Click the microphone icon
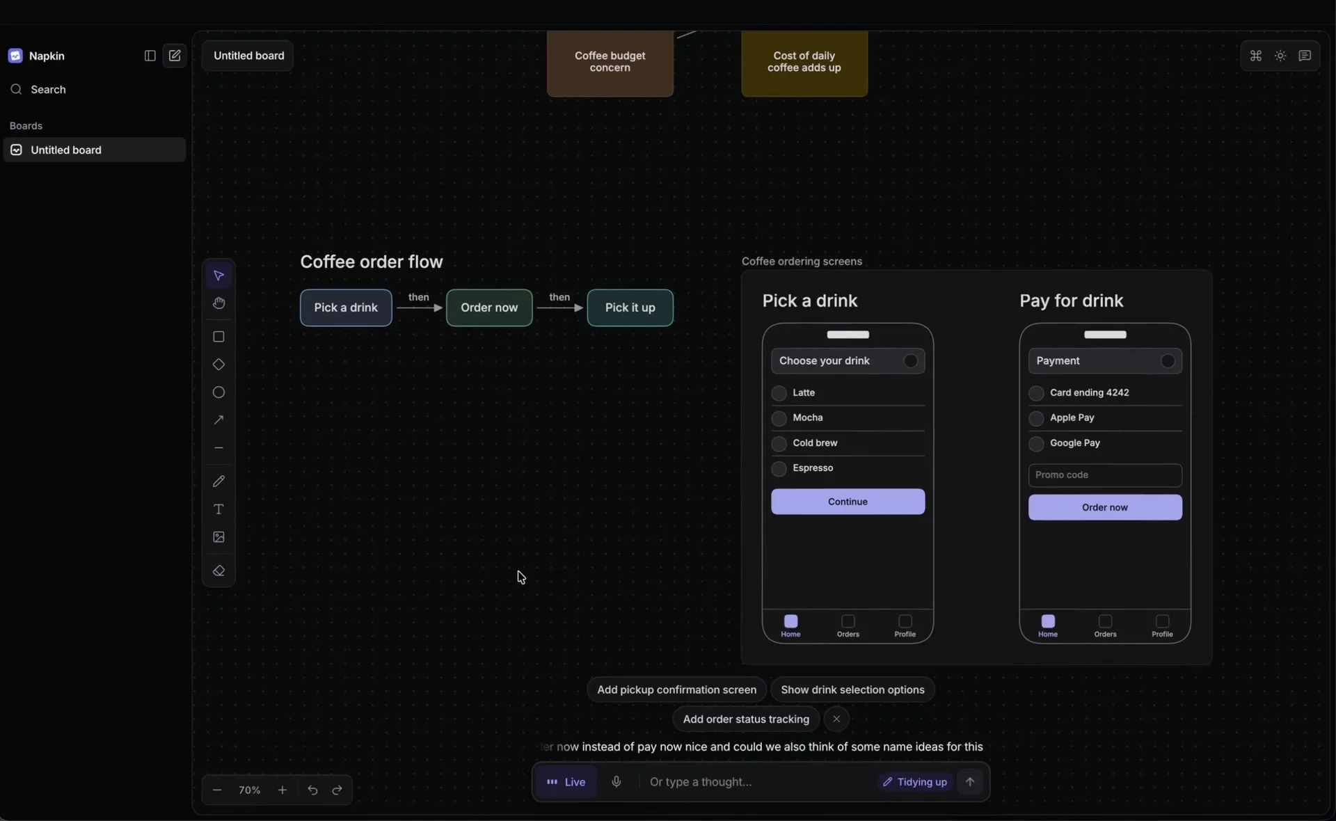 point(617,782)
